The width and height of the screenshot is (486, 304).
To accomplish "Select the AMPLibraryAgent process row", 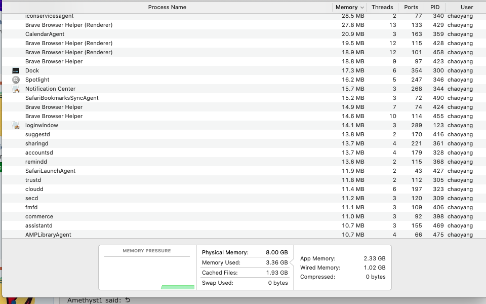I will coord(244,235).
